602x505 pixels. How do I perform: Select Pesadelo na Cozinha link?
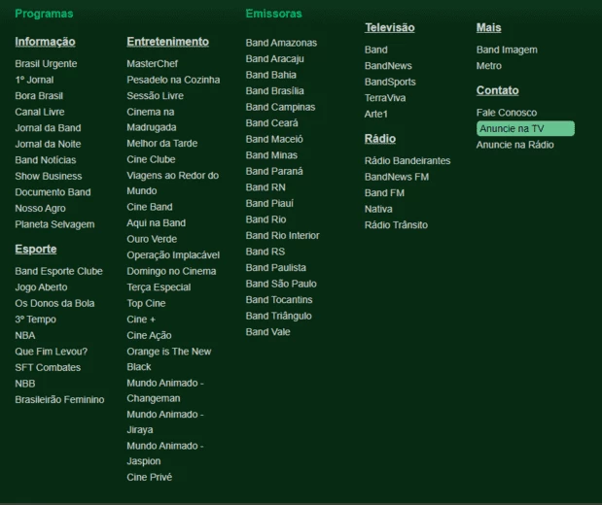point(173,80)
